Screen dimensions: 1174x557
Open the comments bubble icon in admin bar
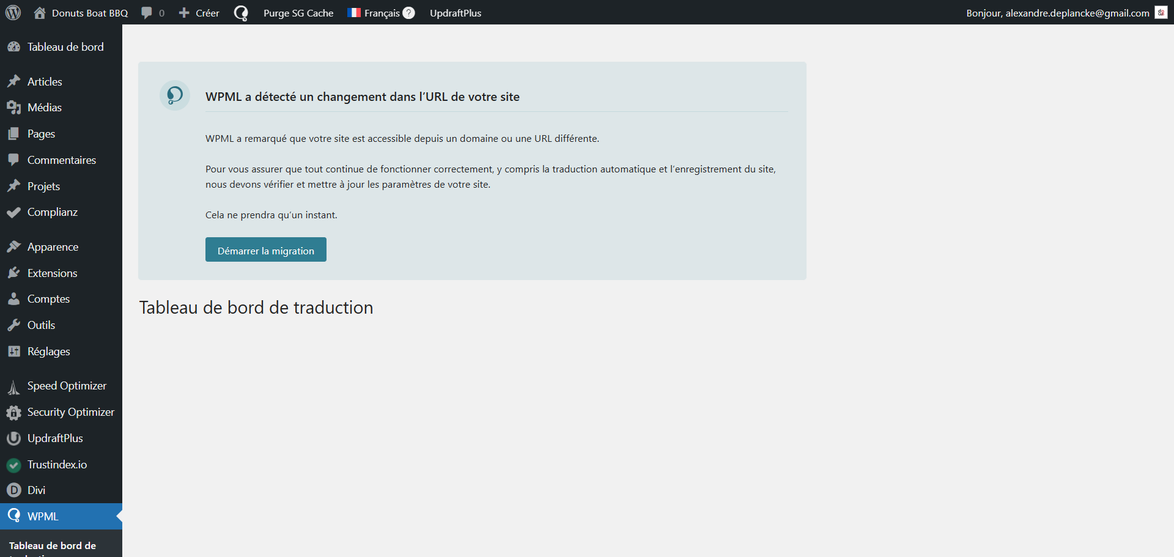[x=147, y=13]
